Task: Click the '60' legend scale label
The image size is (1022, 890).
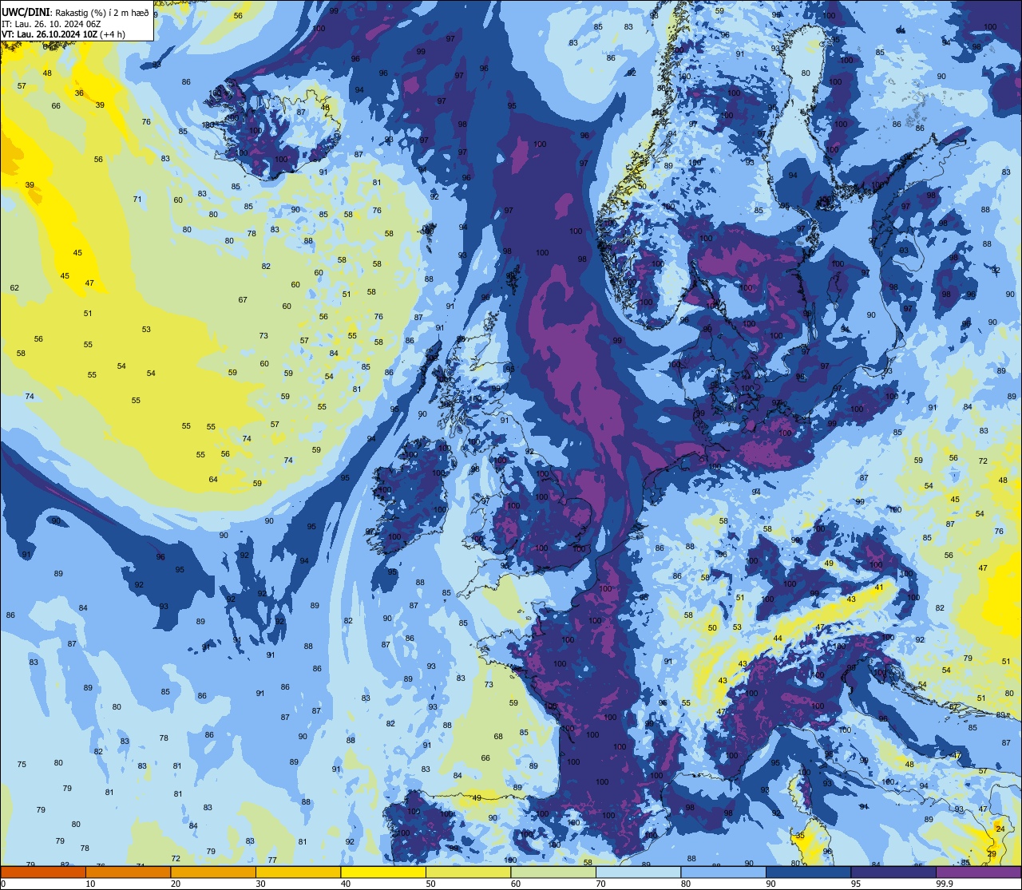Action: pyautogui.click(x=516, y=884)
